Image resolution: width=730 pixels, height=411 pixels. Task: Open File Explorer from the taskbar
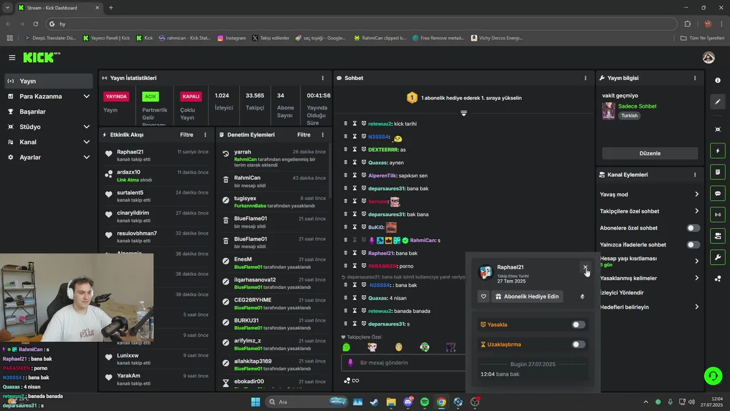pyautogui.click(x=391, y=402)
